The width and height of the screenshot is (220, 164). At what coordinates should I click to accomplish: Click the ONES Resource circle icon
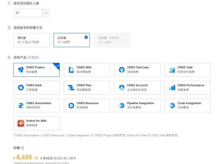click(71, 105)
